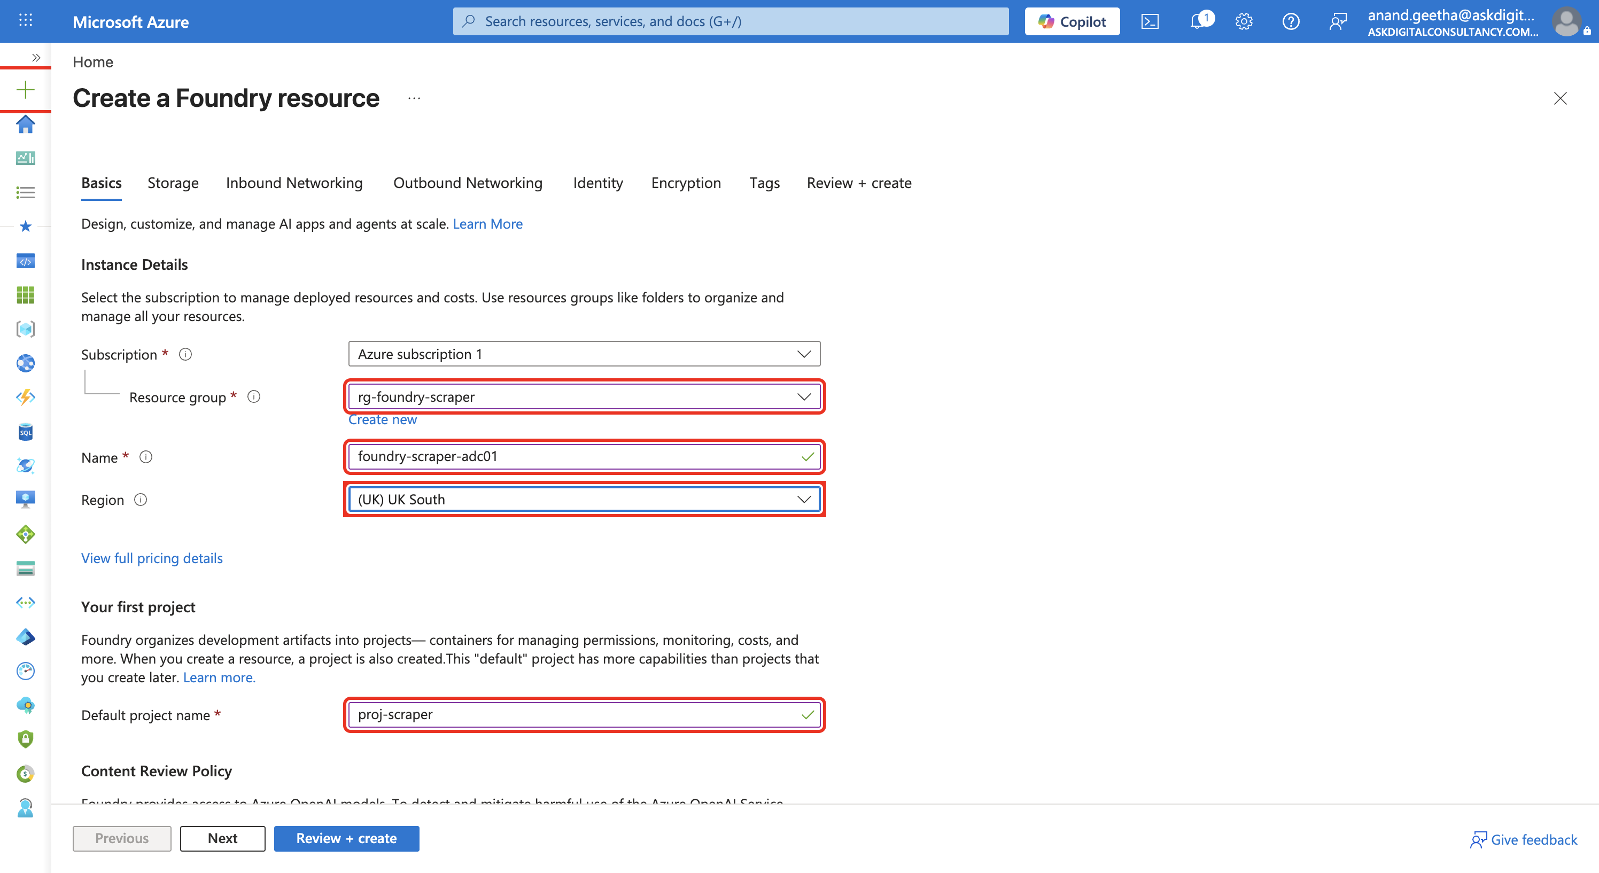This screenshot has height=873, width=1599.
Task: Open Microsoft Entra ID sidebar icon
Action: tap(26, 637)
